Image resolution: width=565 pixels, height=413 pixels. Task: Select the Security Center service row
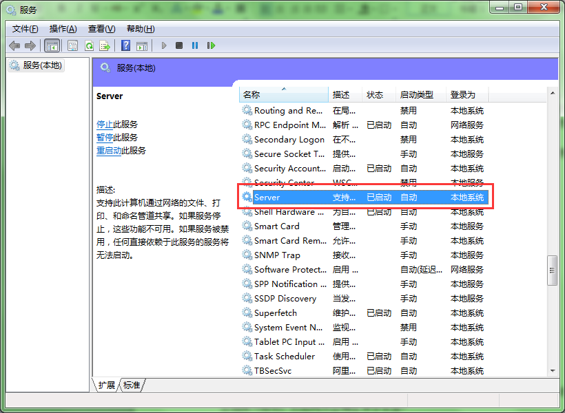coord(364,182)
